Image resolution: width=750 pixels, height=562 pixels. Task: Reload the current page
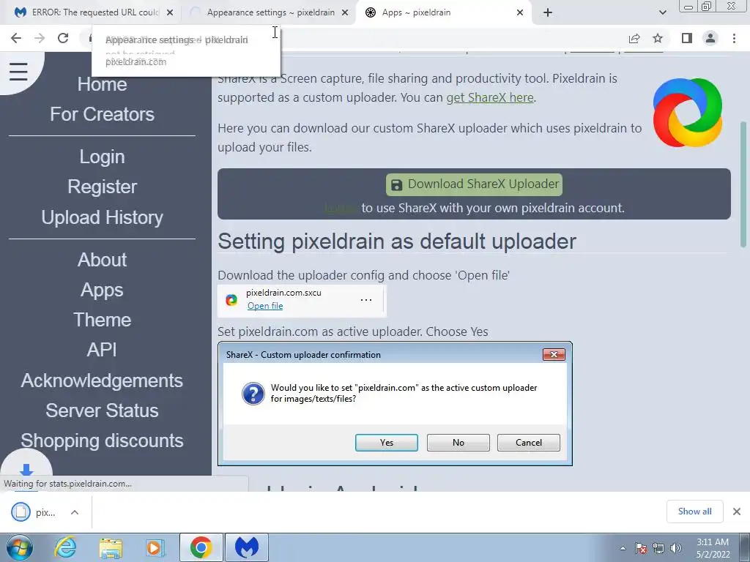[63, 38]
